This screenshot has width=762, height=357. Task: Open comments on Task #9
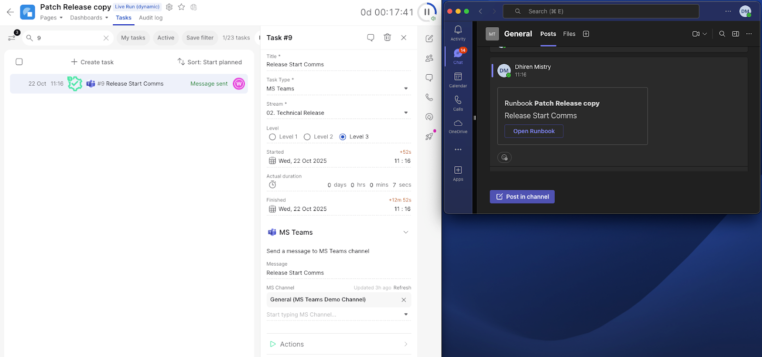click(371, 38)
